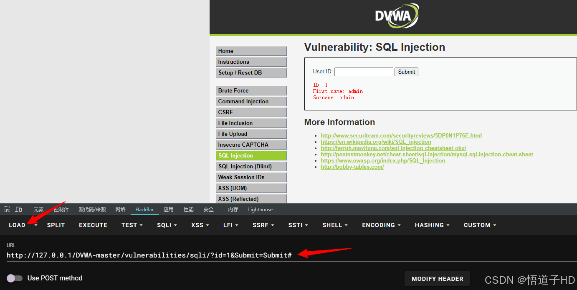Open the ENCODING dropdown menu
The width and height of the screenshot is (577, 290).
pyautogui.click(x=381, y=225)
